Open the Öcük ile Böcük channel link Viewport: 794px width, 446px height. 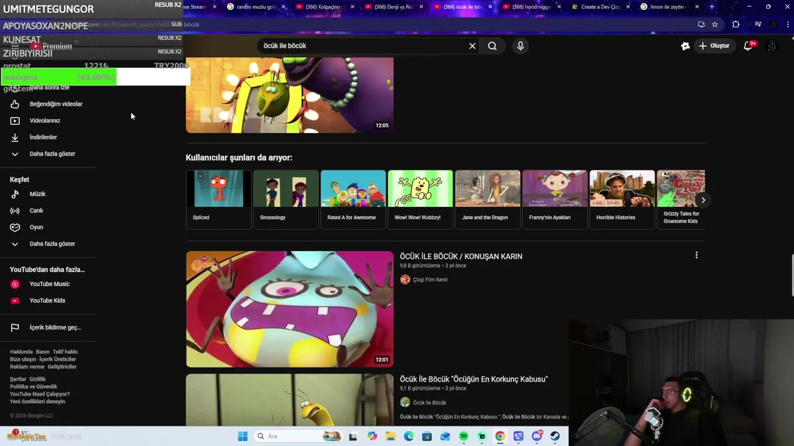point(429,403)
